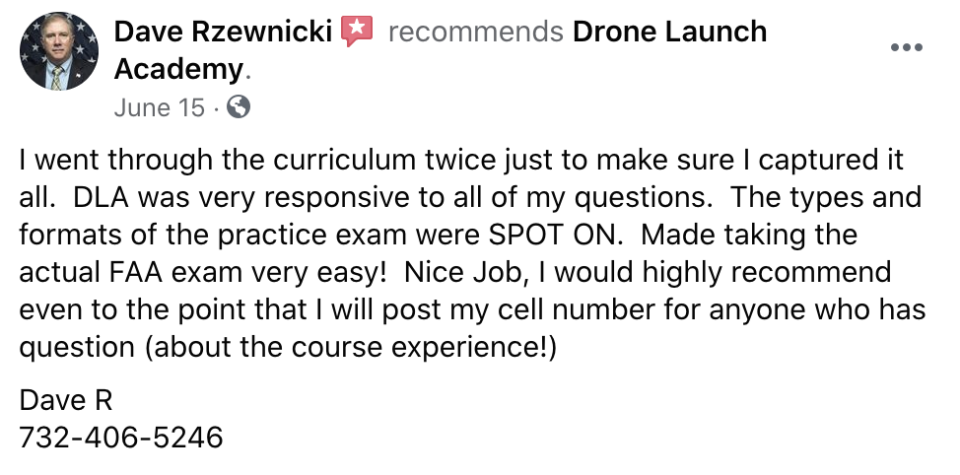Open the June 15 post timestamp

(x=160, y=108)
